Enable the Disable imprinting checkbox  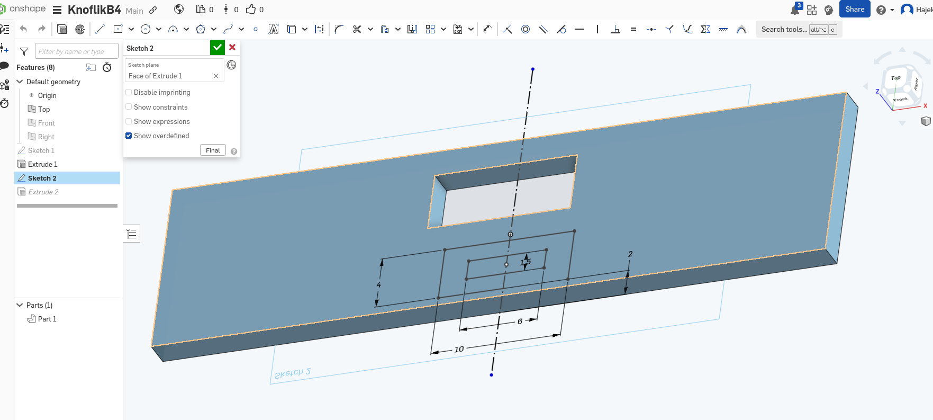(x=129, y=92)
